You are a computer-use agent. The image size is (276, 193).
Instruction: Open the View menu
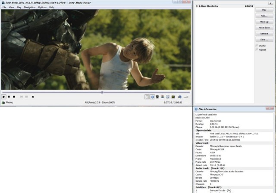[12, 7]
